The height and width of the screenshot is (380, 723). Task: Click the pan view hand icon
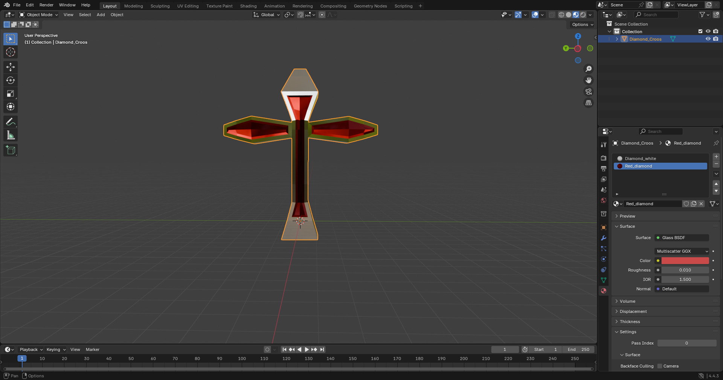[589, 80]
